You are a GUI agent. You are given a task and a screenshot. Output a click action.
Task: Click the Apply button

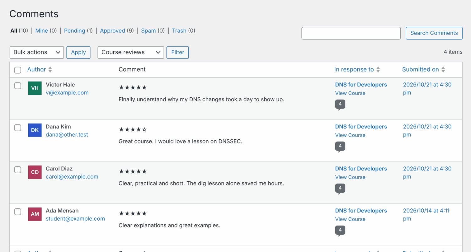coord(78,52)
